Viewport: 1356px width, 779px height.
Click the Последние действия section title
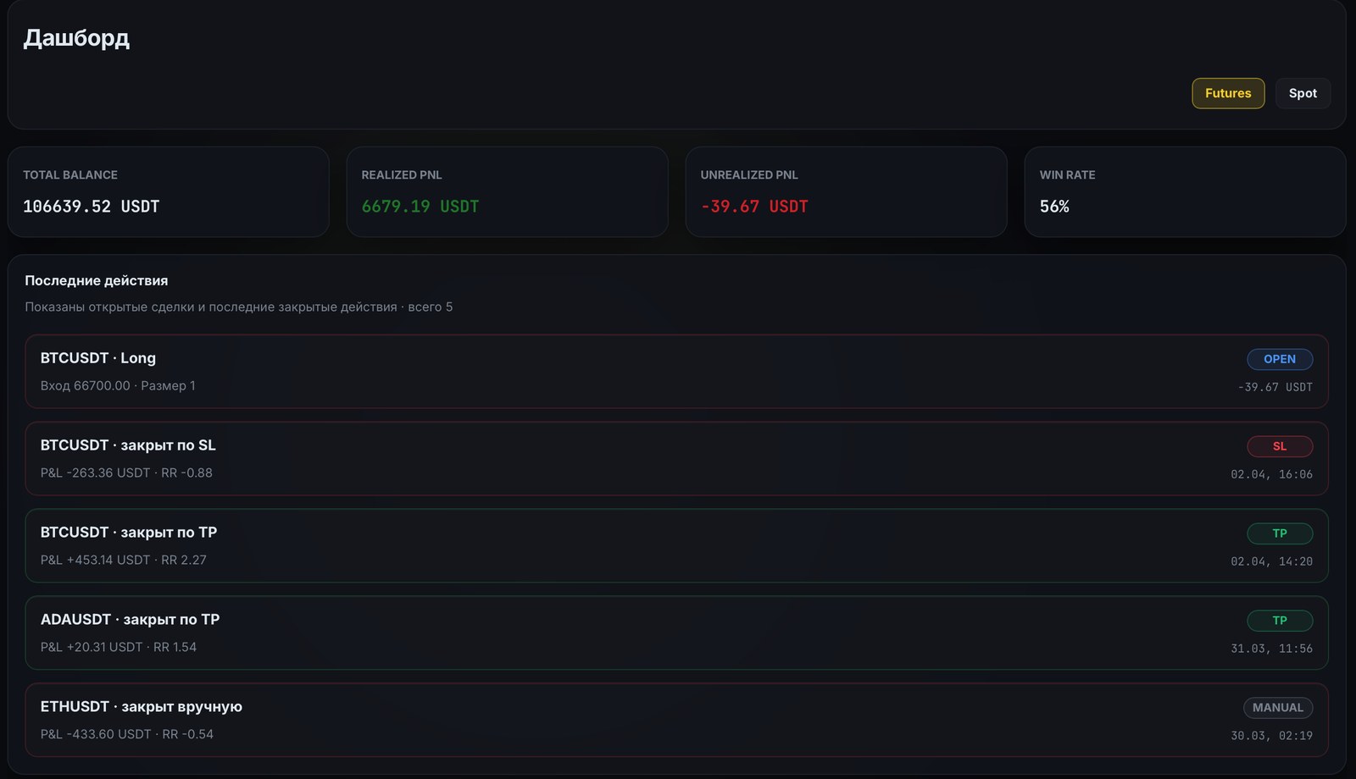click(96, 280)
